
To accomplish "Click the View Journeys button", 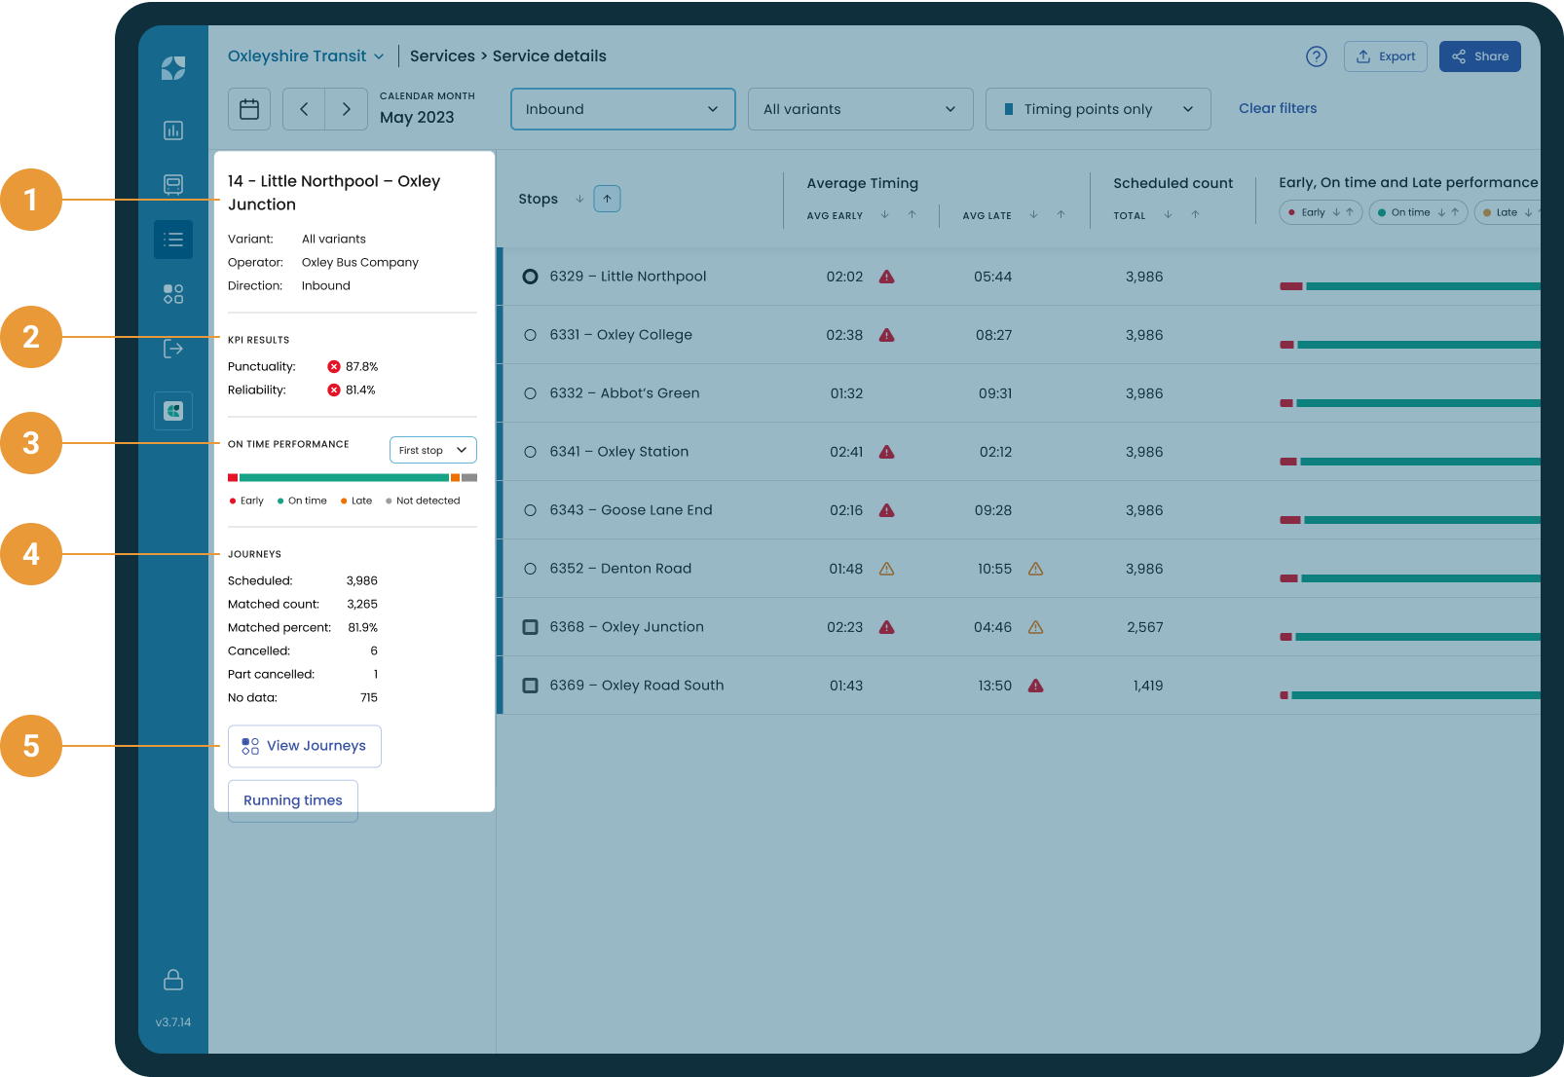I will (x=305, y=746).
